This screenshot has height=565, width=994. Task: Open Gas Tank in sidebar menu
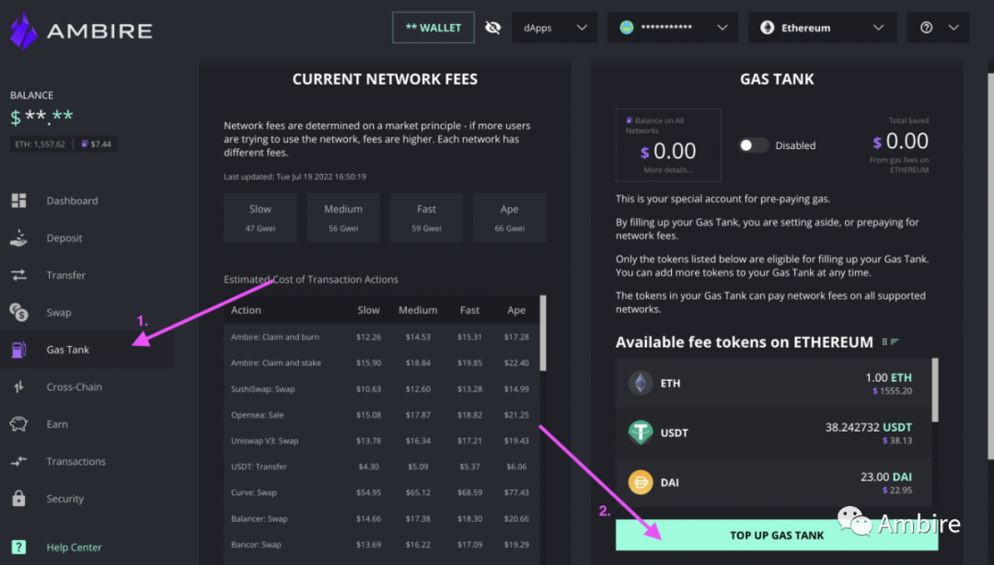68,350
